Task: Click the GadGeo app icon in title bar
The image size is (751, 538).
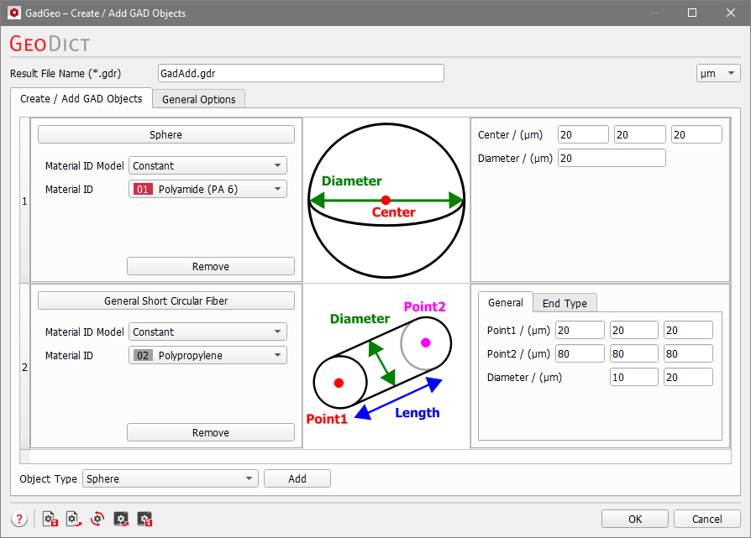Action: [14, 13]
